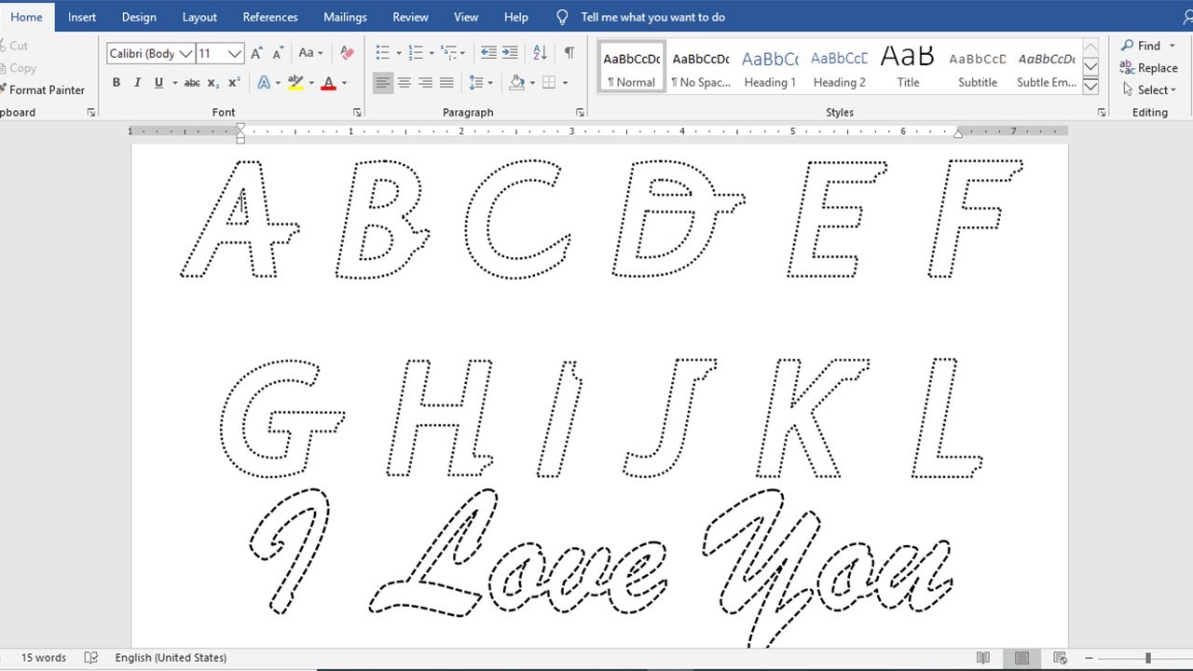Click the 15 words count
This screenshot has width=1193, height=671.
(x=44, y=658)
